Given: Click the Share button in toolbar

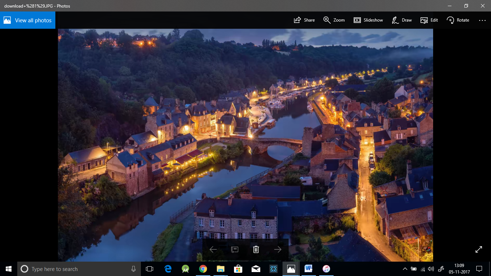Looking at the screenshot, I should pos(304,20).
